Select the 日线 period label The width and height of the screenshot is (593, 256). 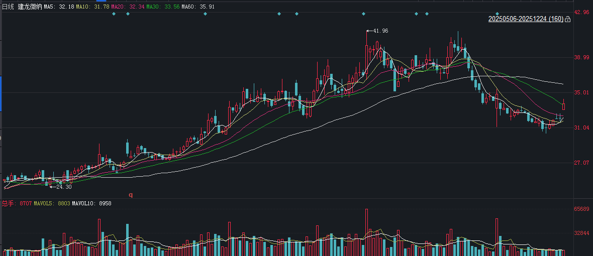(x=9, y=7)
